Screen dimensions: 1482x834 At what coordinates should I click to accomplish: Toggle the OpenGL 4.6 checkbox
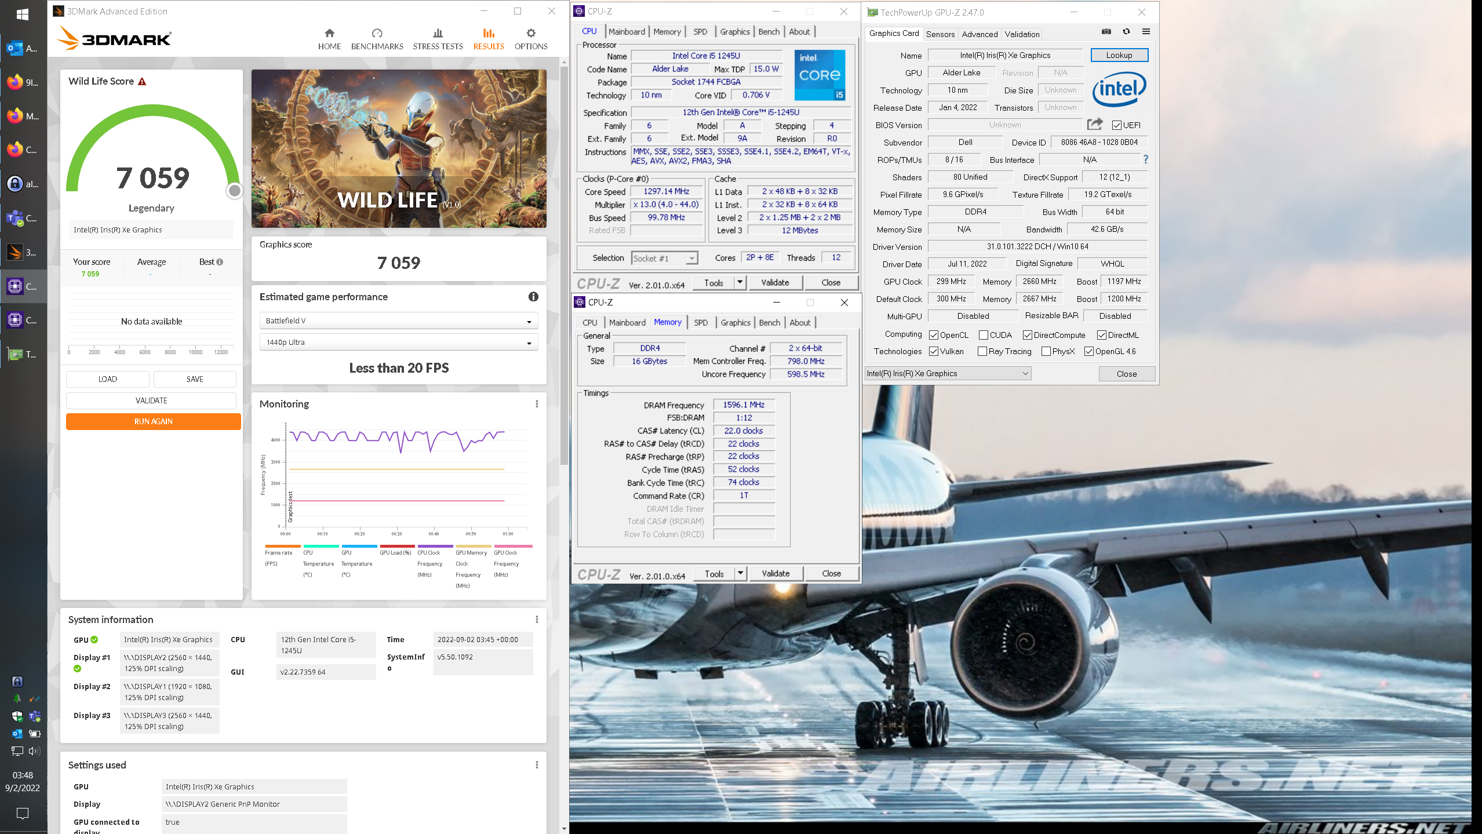1089,351
